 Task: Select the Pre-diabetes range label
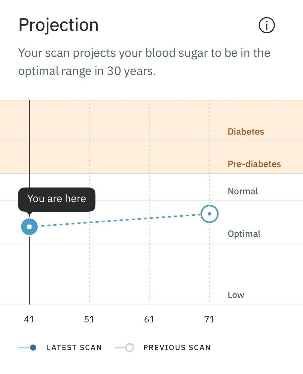coord(254,164)
